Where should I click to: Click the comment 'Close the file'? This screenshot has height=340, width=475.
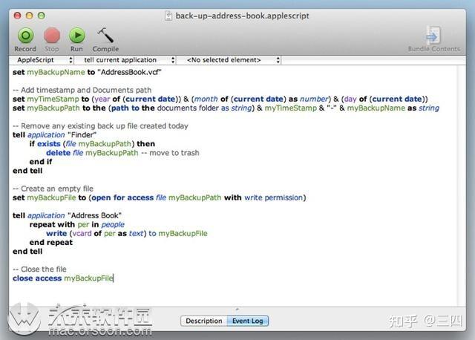tap(39, 269)
